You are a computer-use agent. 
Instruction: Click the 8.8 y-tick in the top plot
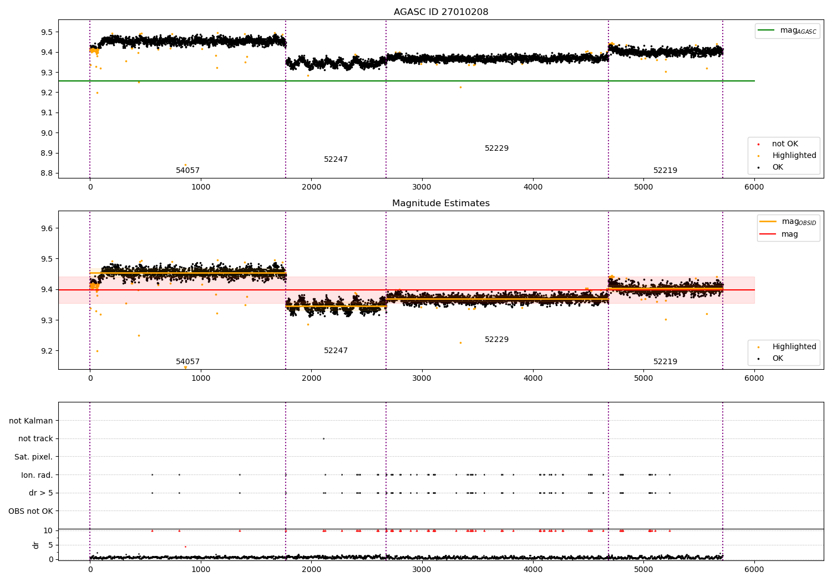pos(47,173)
